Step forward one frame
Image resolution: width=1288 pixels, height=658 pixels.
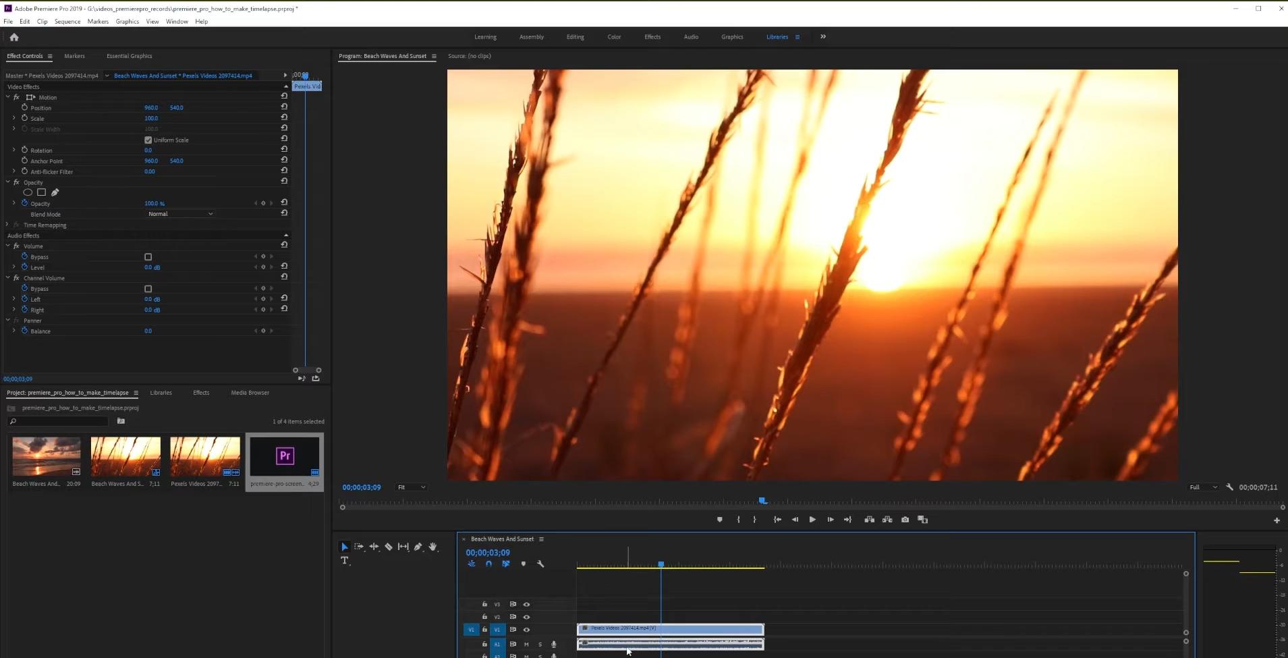[831, 520]
